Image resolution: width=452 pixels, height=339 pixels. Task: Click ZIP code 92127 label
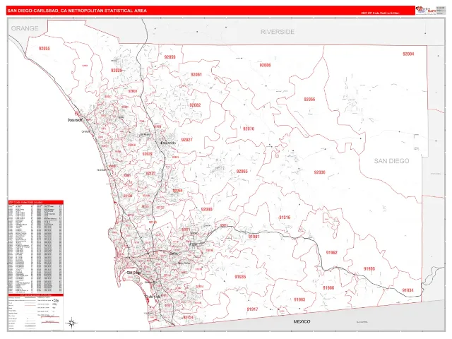click(150, 174)
